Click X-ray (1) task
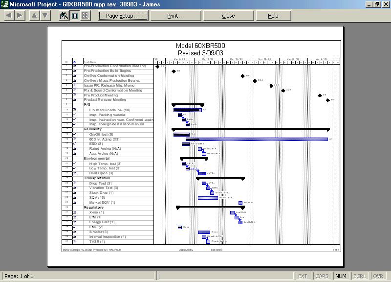The image size is (391, 282). pos(96,212)
